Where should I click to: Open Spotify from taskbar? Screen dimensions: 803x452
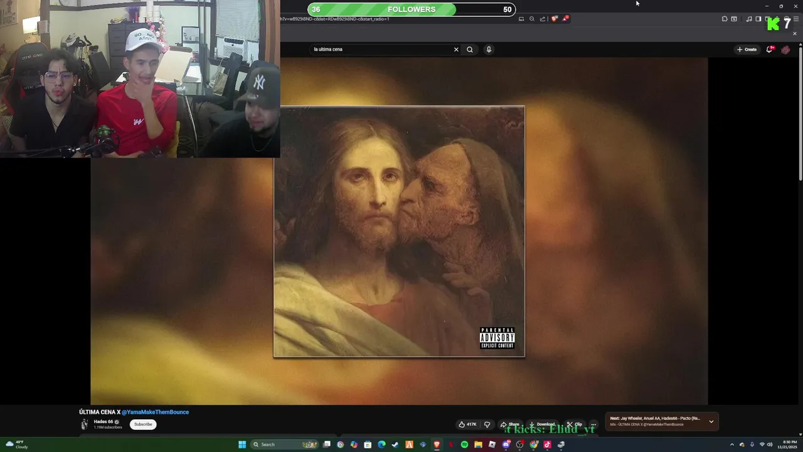[x=464, y=444]
